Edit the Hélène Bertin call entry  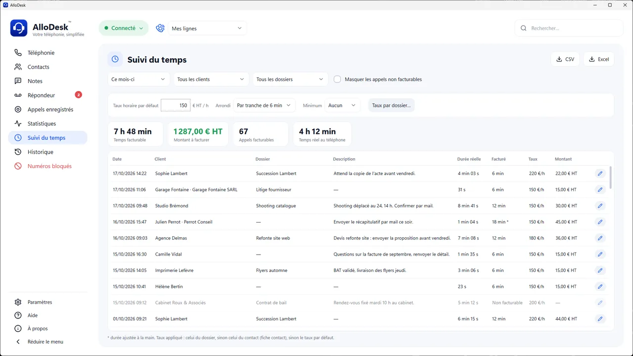(600, 287)
